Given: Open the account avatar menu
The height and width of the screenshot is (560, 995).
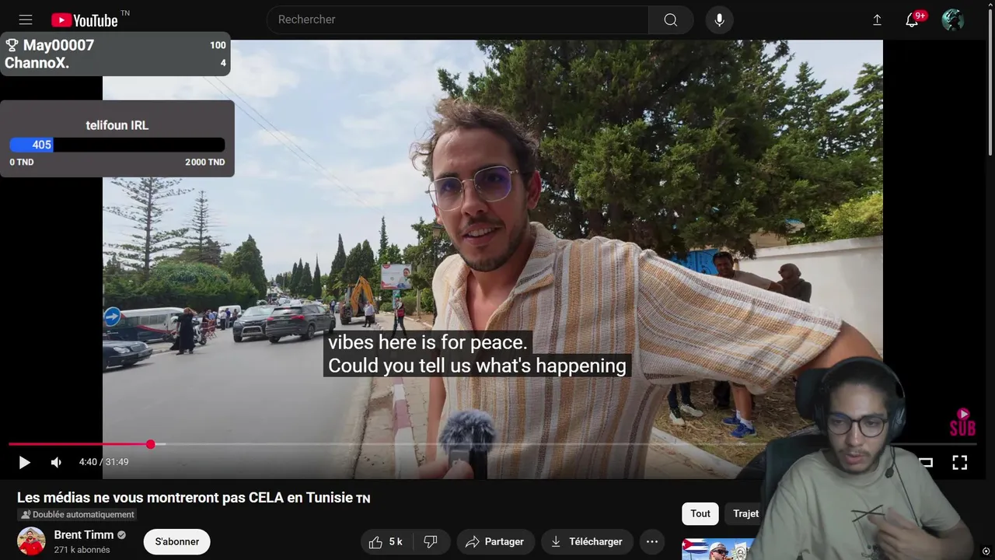Looking at the screenshot, I should coord(952,20).
